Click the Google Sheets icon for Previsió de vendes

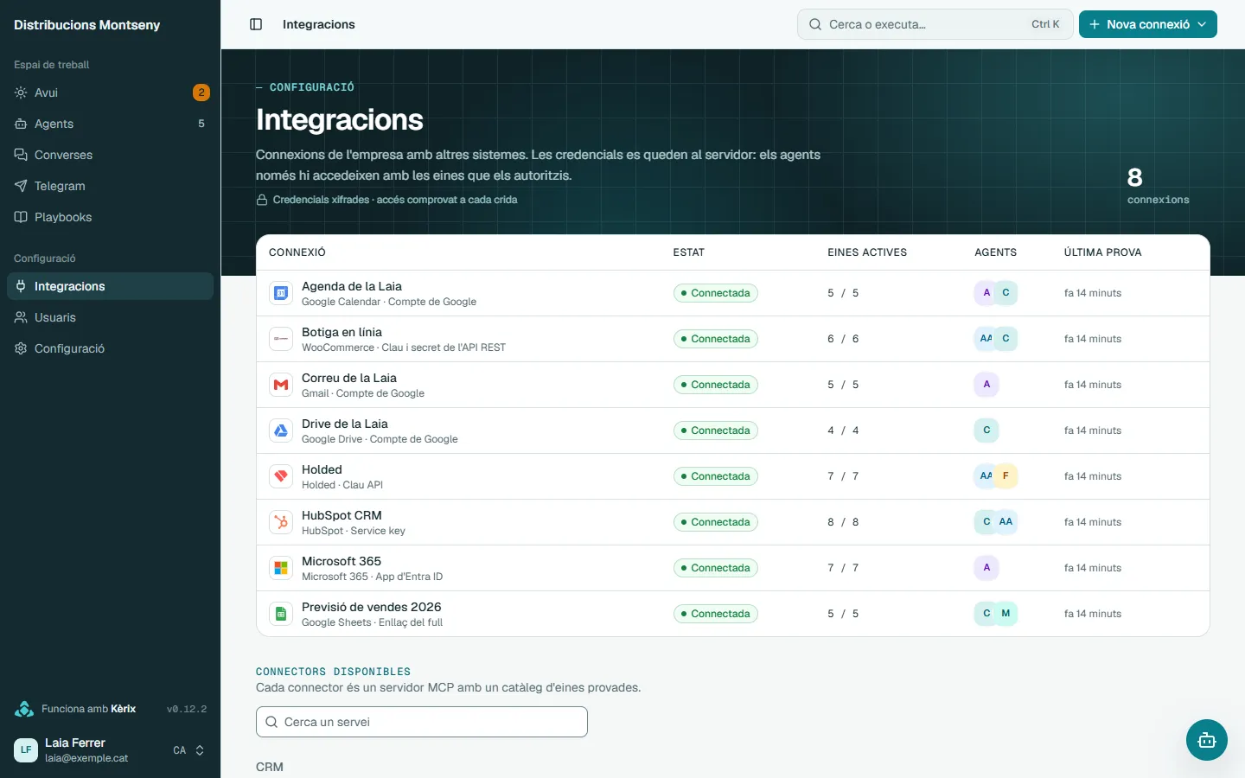tap(281, 614)
